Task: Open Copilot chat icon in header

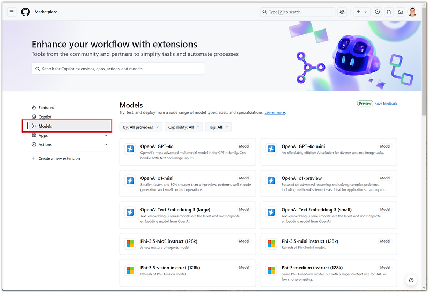Action: click(342, 12)
